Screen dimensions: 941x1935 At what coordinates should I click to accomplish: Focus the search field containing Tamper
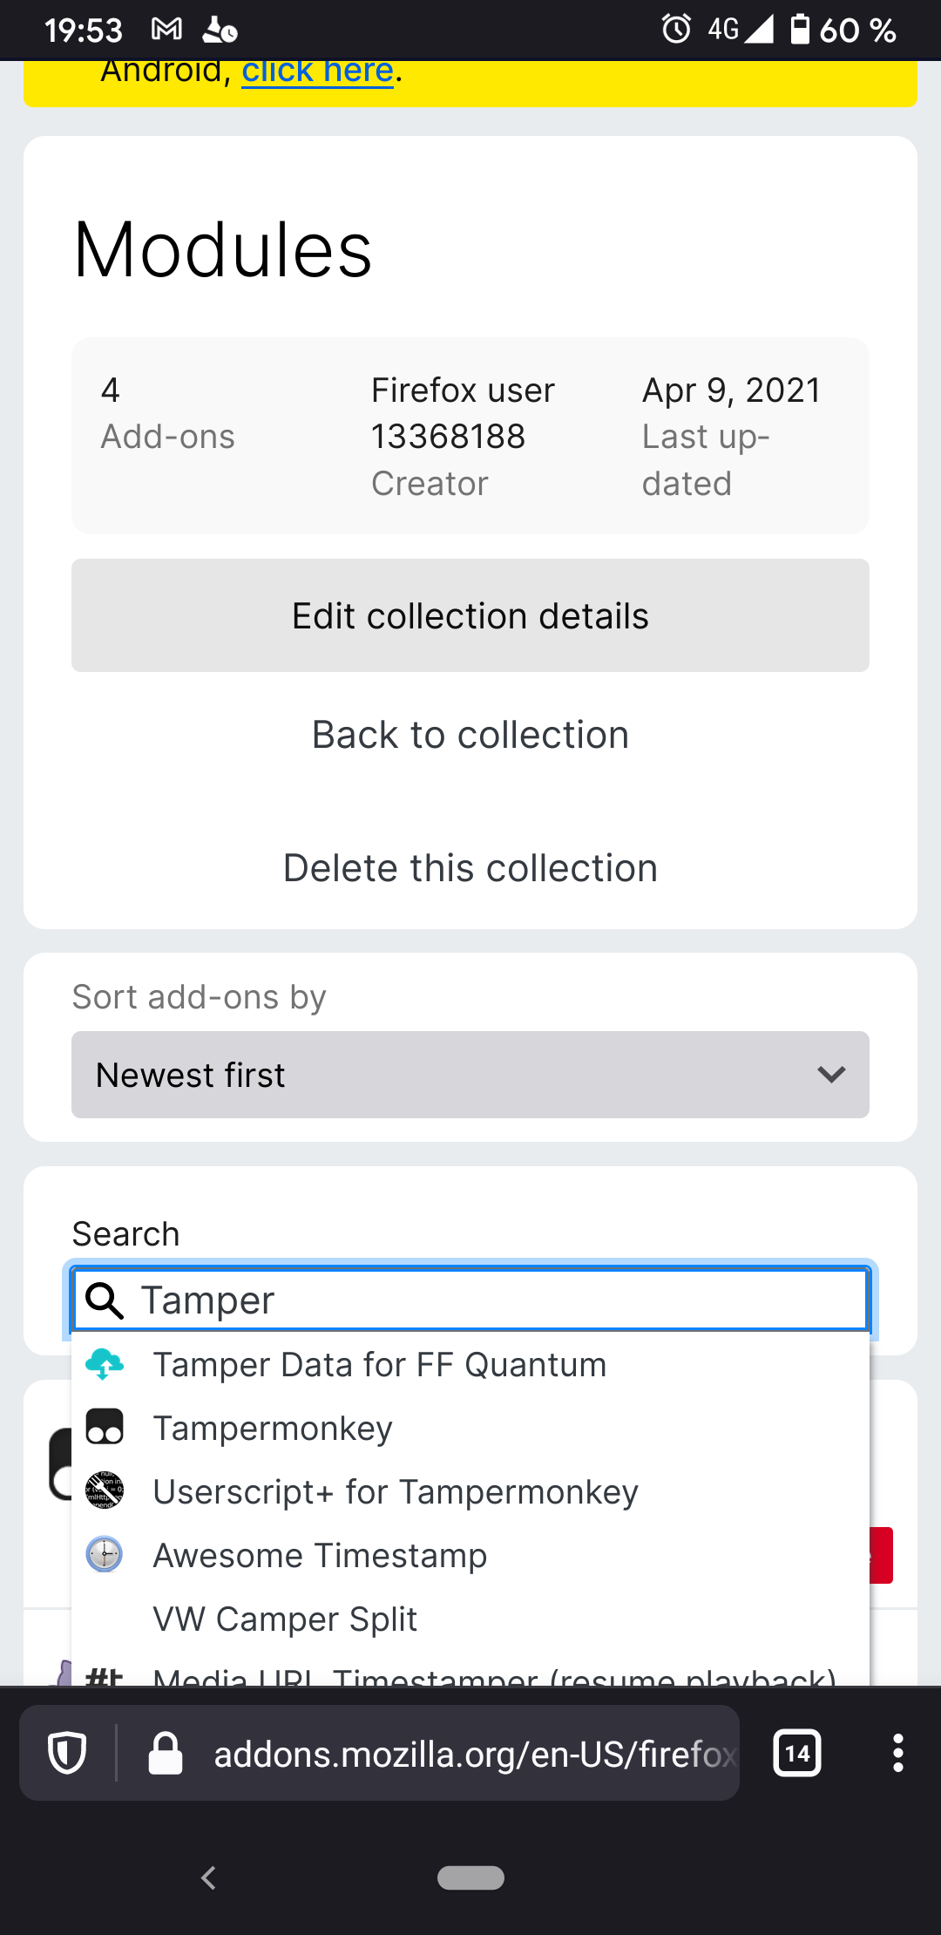(x=497, y=1300)
